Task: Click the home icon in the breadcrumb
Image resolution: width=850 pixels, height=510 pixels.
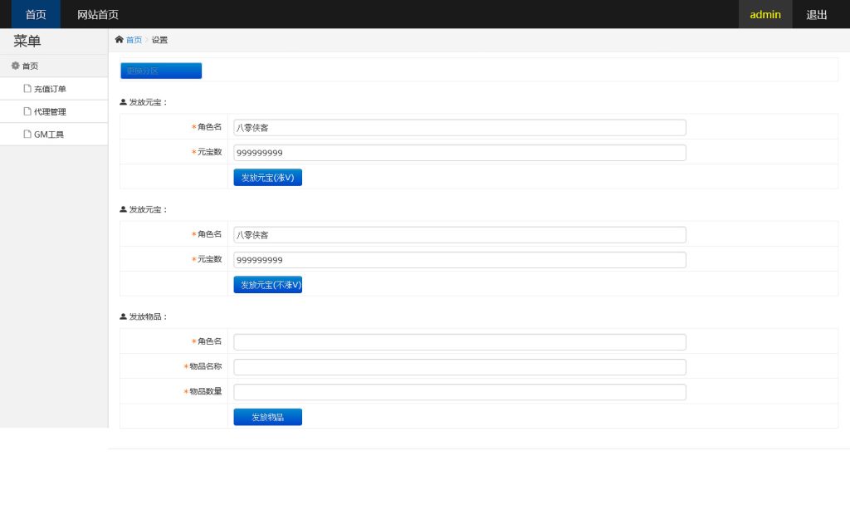Action: (120, 40)
